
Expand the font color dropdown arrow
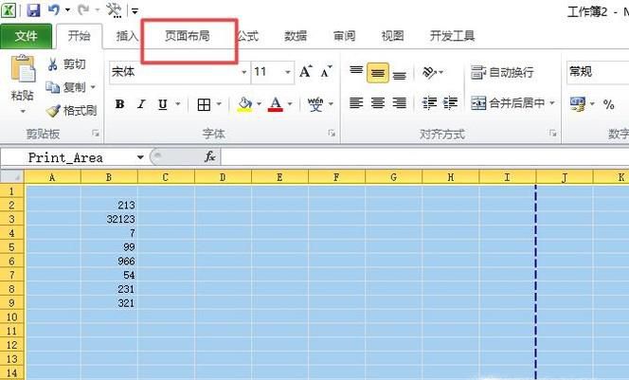pos(290,104)
